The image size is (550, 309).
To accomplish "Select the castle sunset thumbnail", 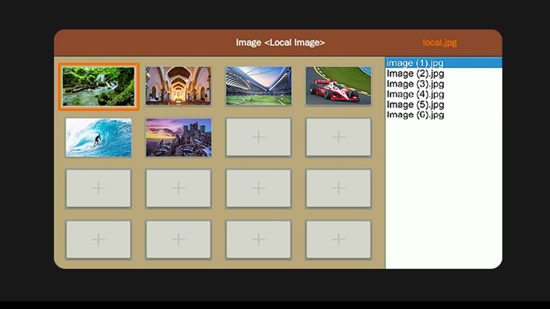I will (x=179, y=138).
